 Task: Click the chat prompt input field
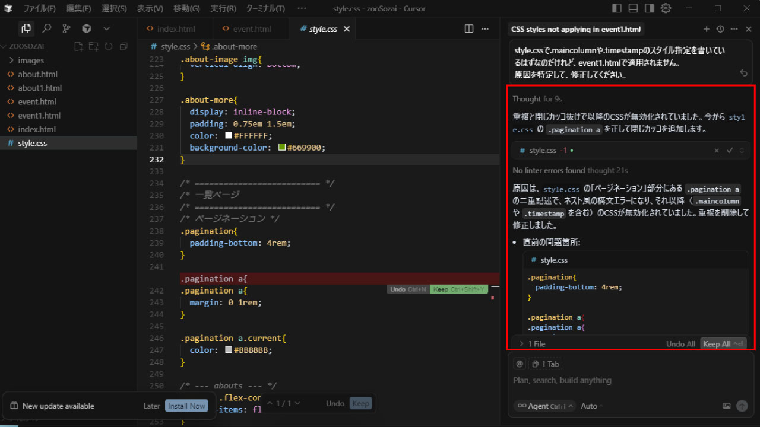630,380
